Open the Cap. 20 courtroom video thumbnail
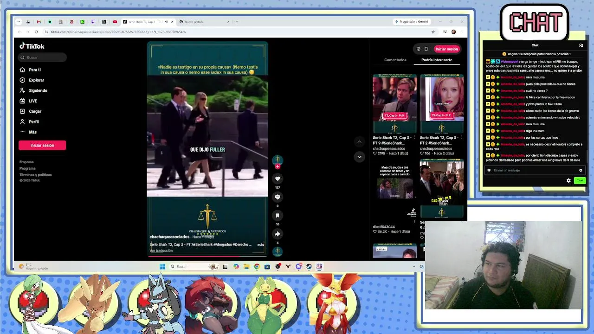 coord(442,188)
